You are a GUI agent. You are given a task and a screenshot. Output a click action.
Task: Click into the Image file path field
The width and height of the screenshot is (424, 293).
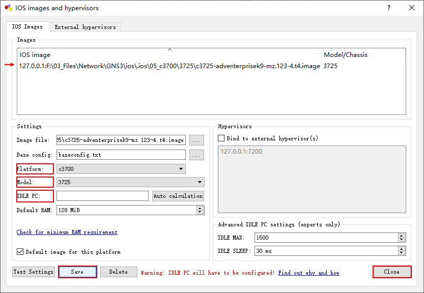click(121, 140)
